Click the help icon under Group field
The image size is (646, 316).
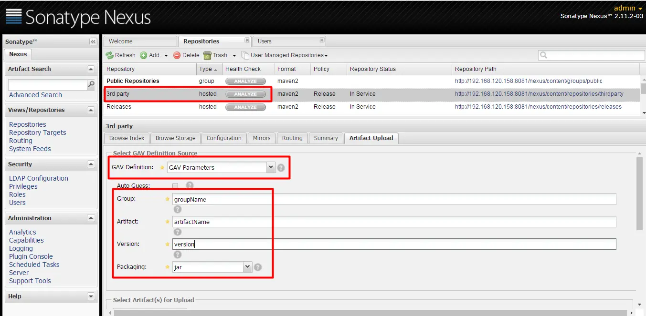pos(178,209)
